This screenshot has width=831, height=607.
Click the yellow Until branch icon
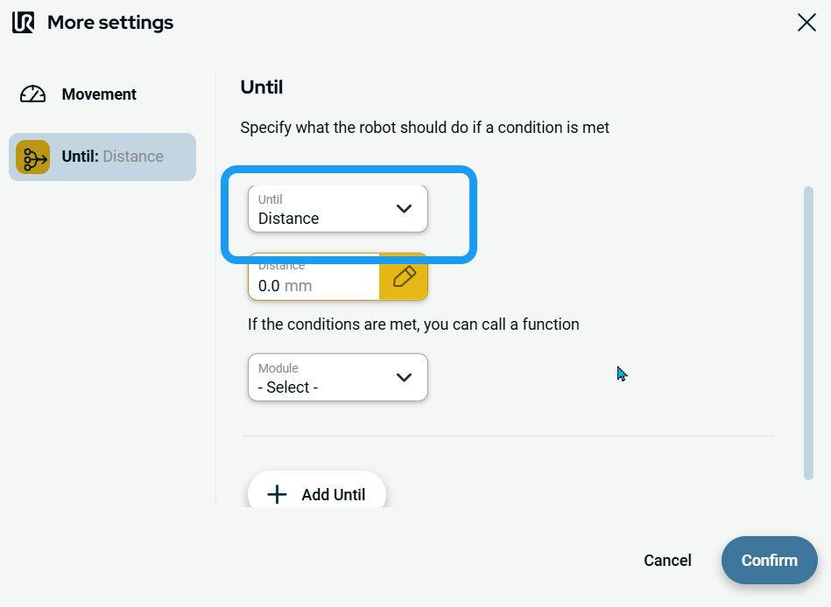click(x=33, y=157)
